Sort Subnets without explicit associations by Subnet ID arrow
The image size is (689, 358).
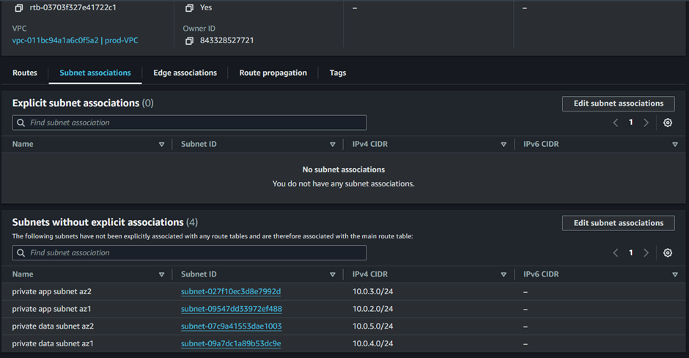333,274
